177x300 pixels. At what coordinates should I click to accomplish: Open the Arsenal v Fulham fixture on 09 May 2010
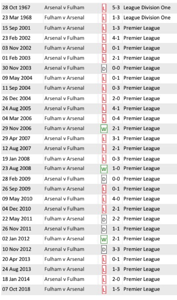pyautogui.click(x=64, y=199)
